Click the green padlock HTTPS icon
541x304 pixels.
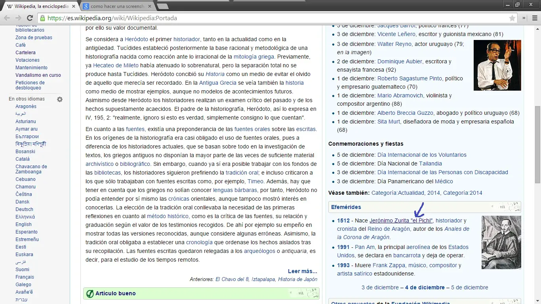[x=43, y=18]
